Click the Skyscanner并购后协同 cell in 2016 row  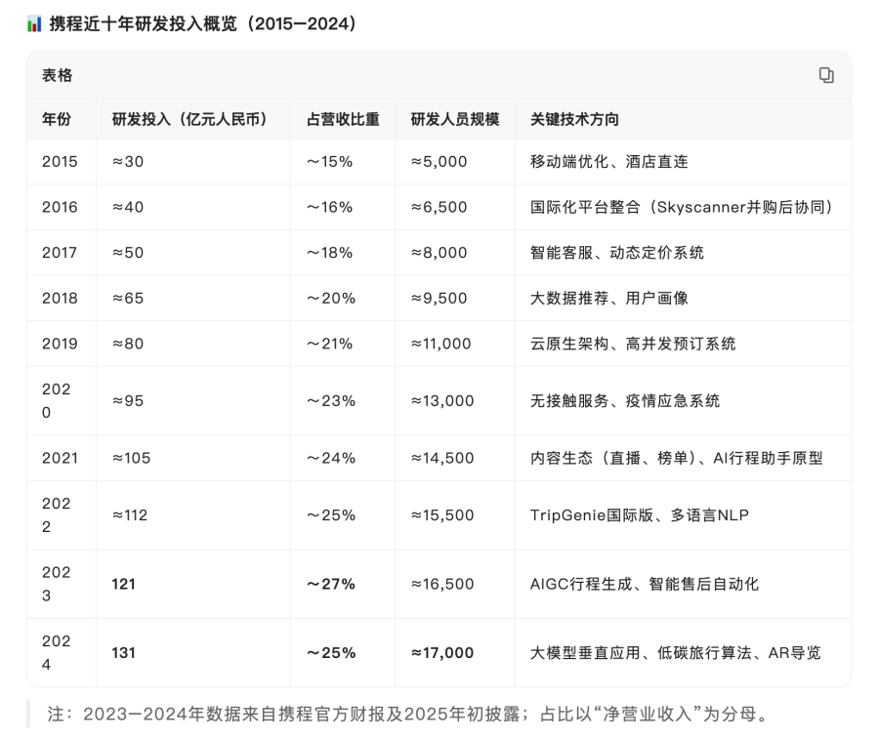coord(681,207)
